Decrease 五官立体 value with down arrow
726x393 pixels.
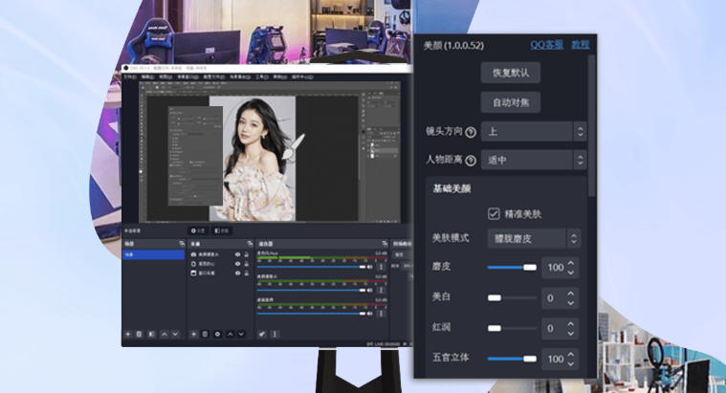tap(571, 364)
